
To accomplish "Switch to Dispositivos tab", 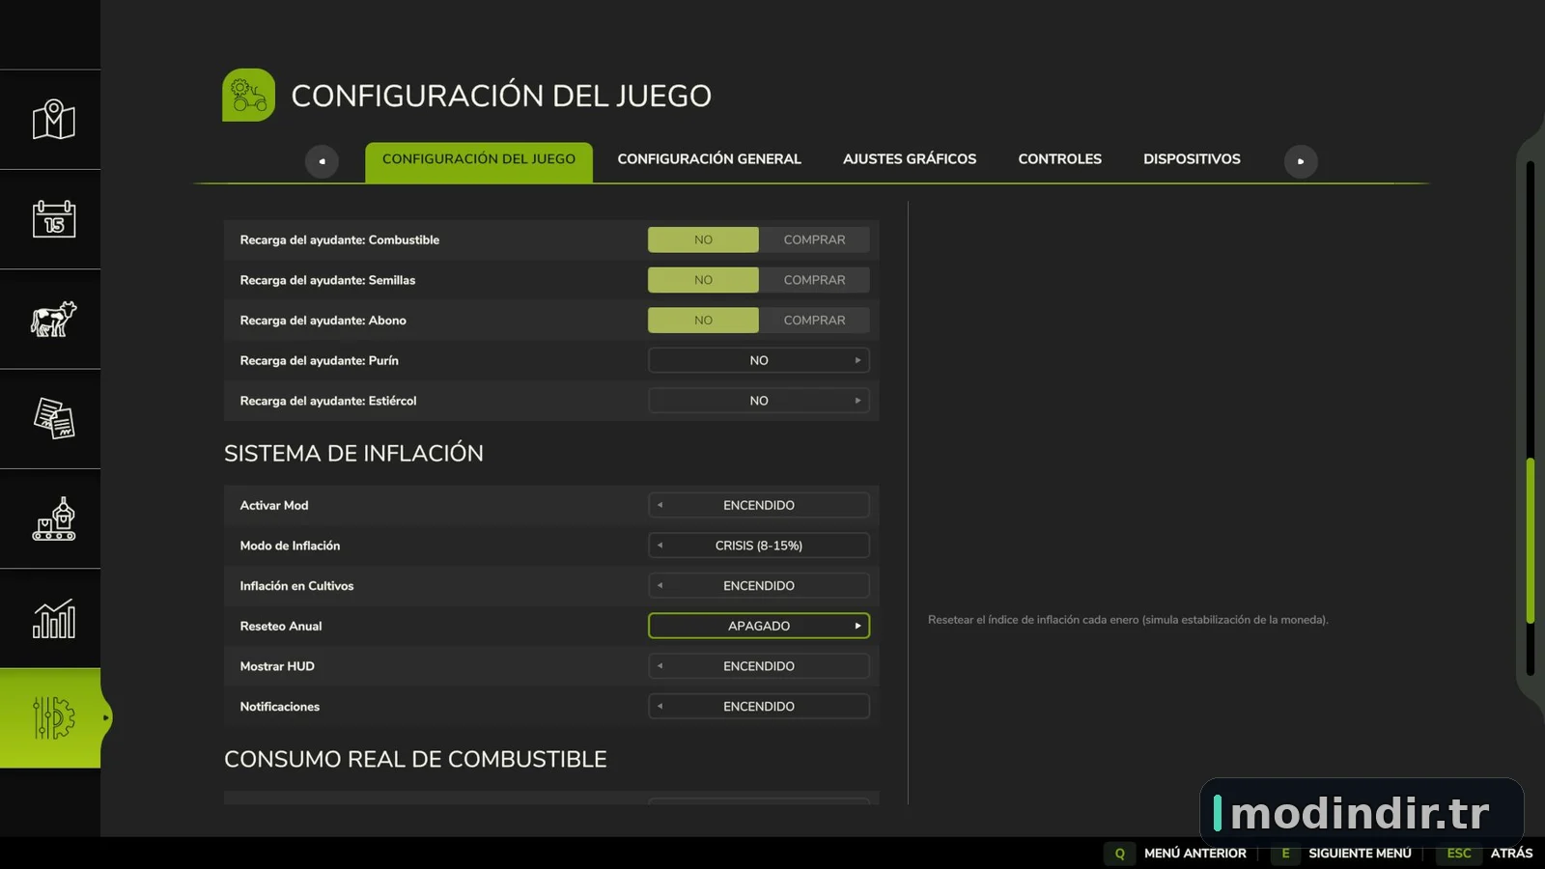I will 1192,159.
